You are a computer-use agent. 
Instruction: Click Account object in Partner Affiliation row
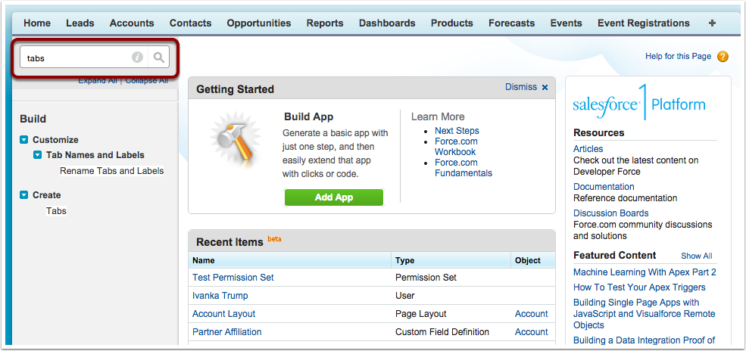click(x=532, y=332)
